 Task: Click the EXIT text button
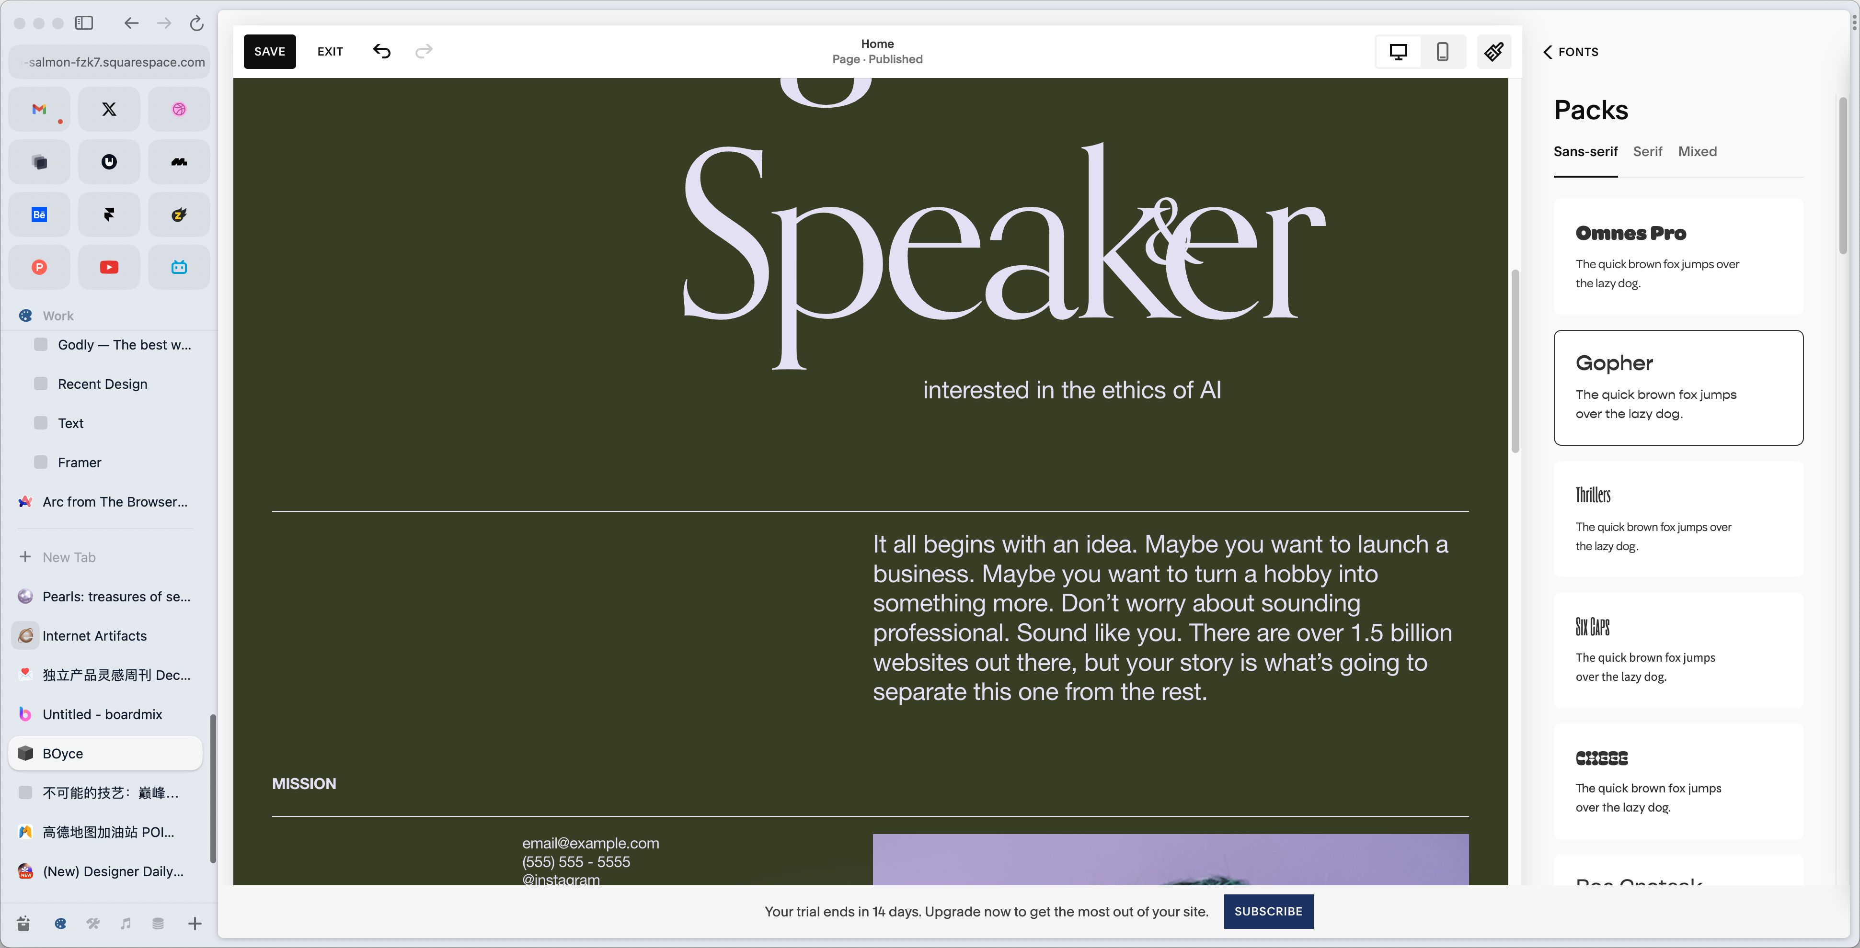click(x=330, y=51)
